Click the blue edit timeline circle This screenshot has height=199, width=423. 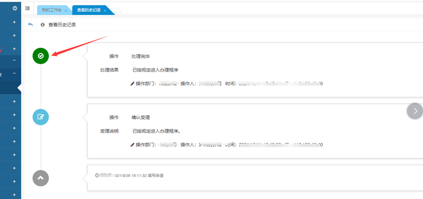[41, 117]
